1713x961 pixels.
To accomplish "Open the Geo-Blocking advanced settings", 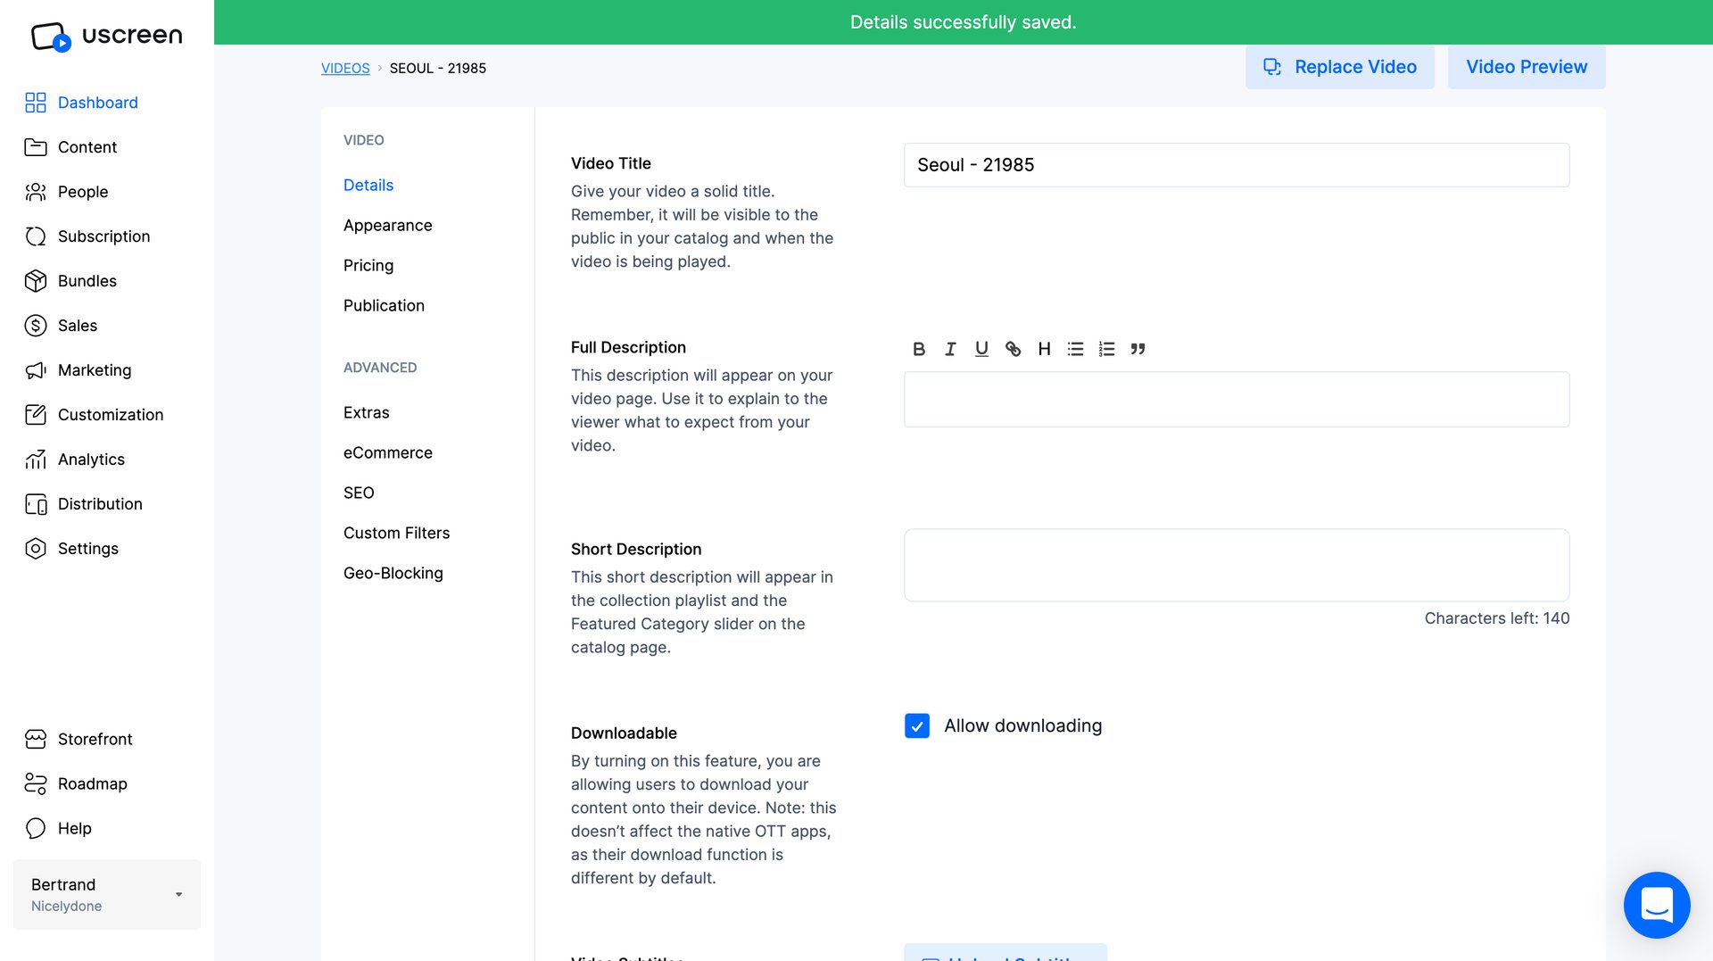I will pyautogui.click(x=393, y=573).
